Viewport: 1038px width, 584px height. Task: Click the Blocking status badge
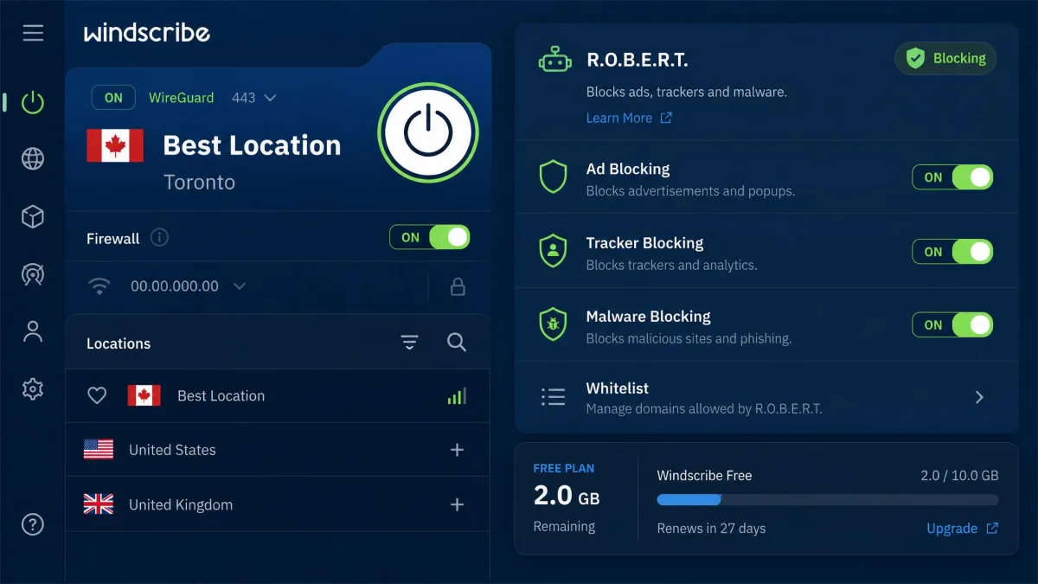click(945, 58)
